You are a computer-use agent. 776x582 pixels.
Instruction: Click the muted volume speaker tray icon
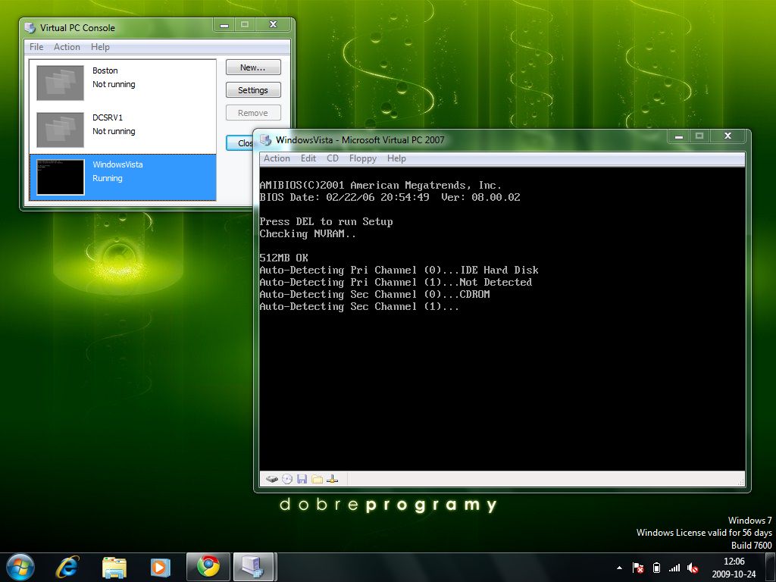click(x=693, y=568)
